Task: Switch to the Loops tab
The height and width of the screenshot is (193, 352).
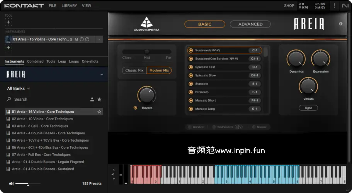Action: pyautogui.click(x=74, y=61)
